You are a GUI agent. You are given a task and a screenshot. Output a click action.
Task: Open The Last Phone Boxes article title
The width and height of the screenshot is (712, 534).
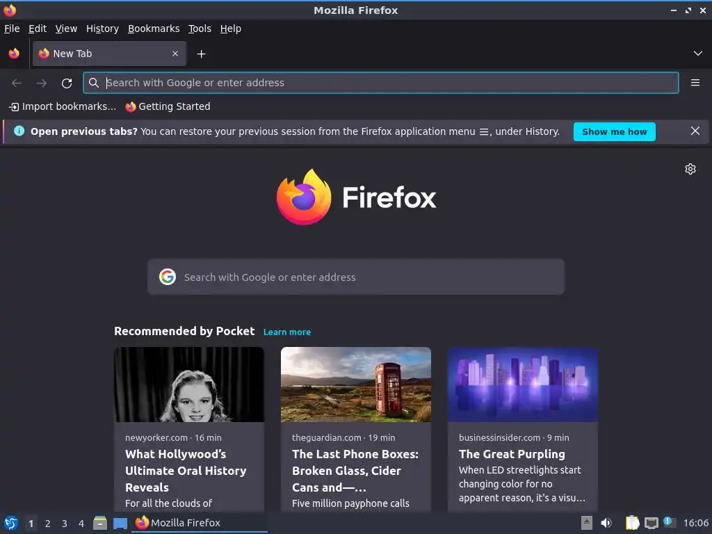point(355,471)
